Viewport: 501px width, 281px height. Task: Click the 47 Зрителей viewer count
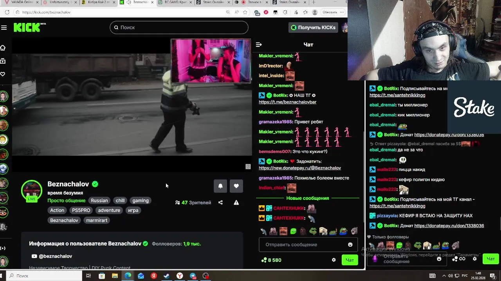(x=193, y=203)
